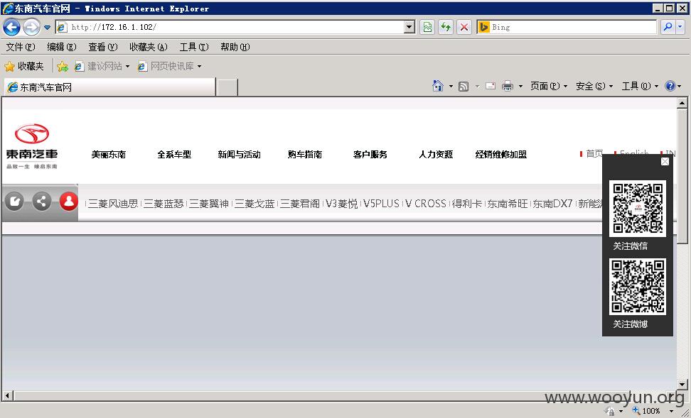
Task: Select 得利卡 car model
Action: pyautogui.click(x=467, y=204)
